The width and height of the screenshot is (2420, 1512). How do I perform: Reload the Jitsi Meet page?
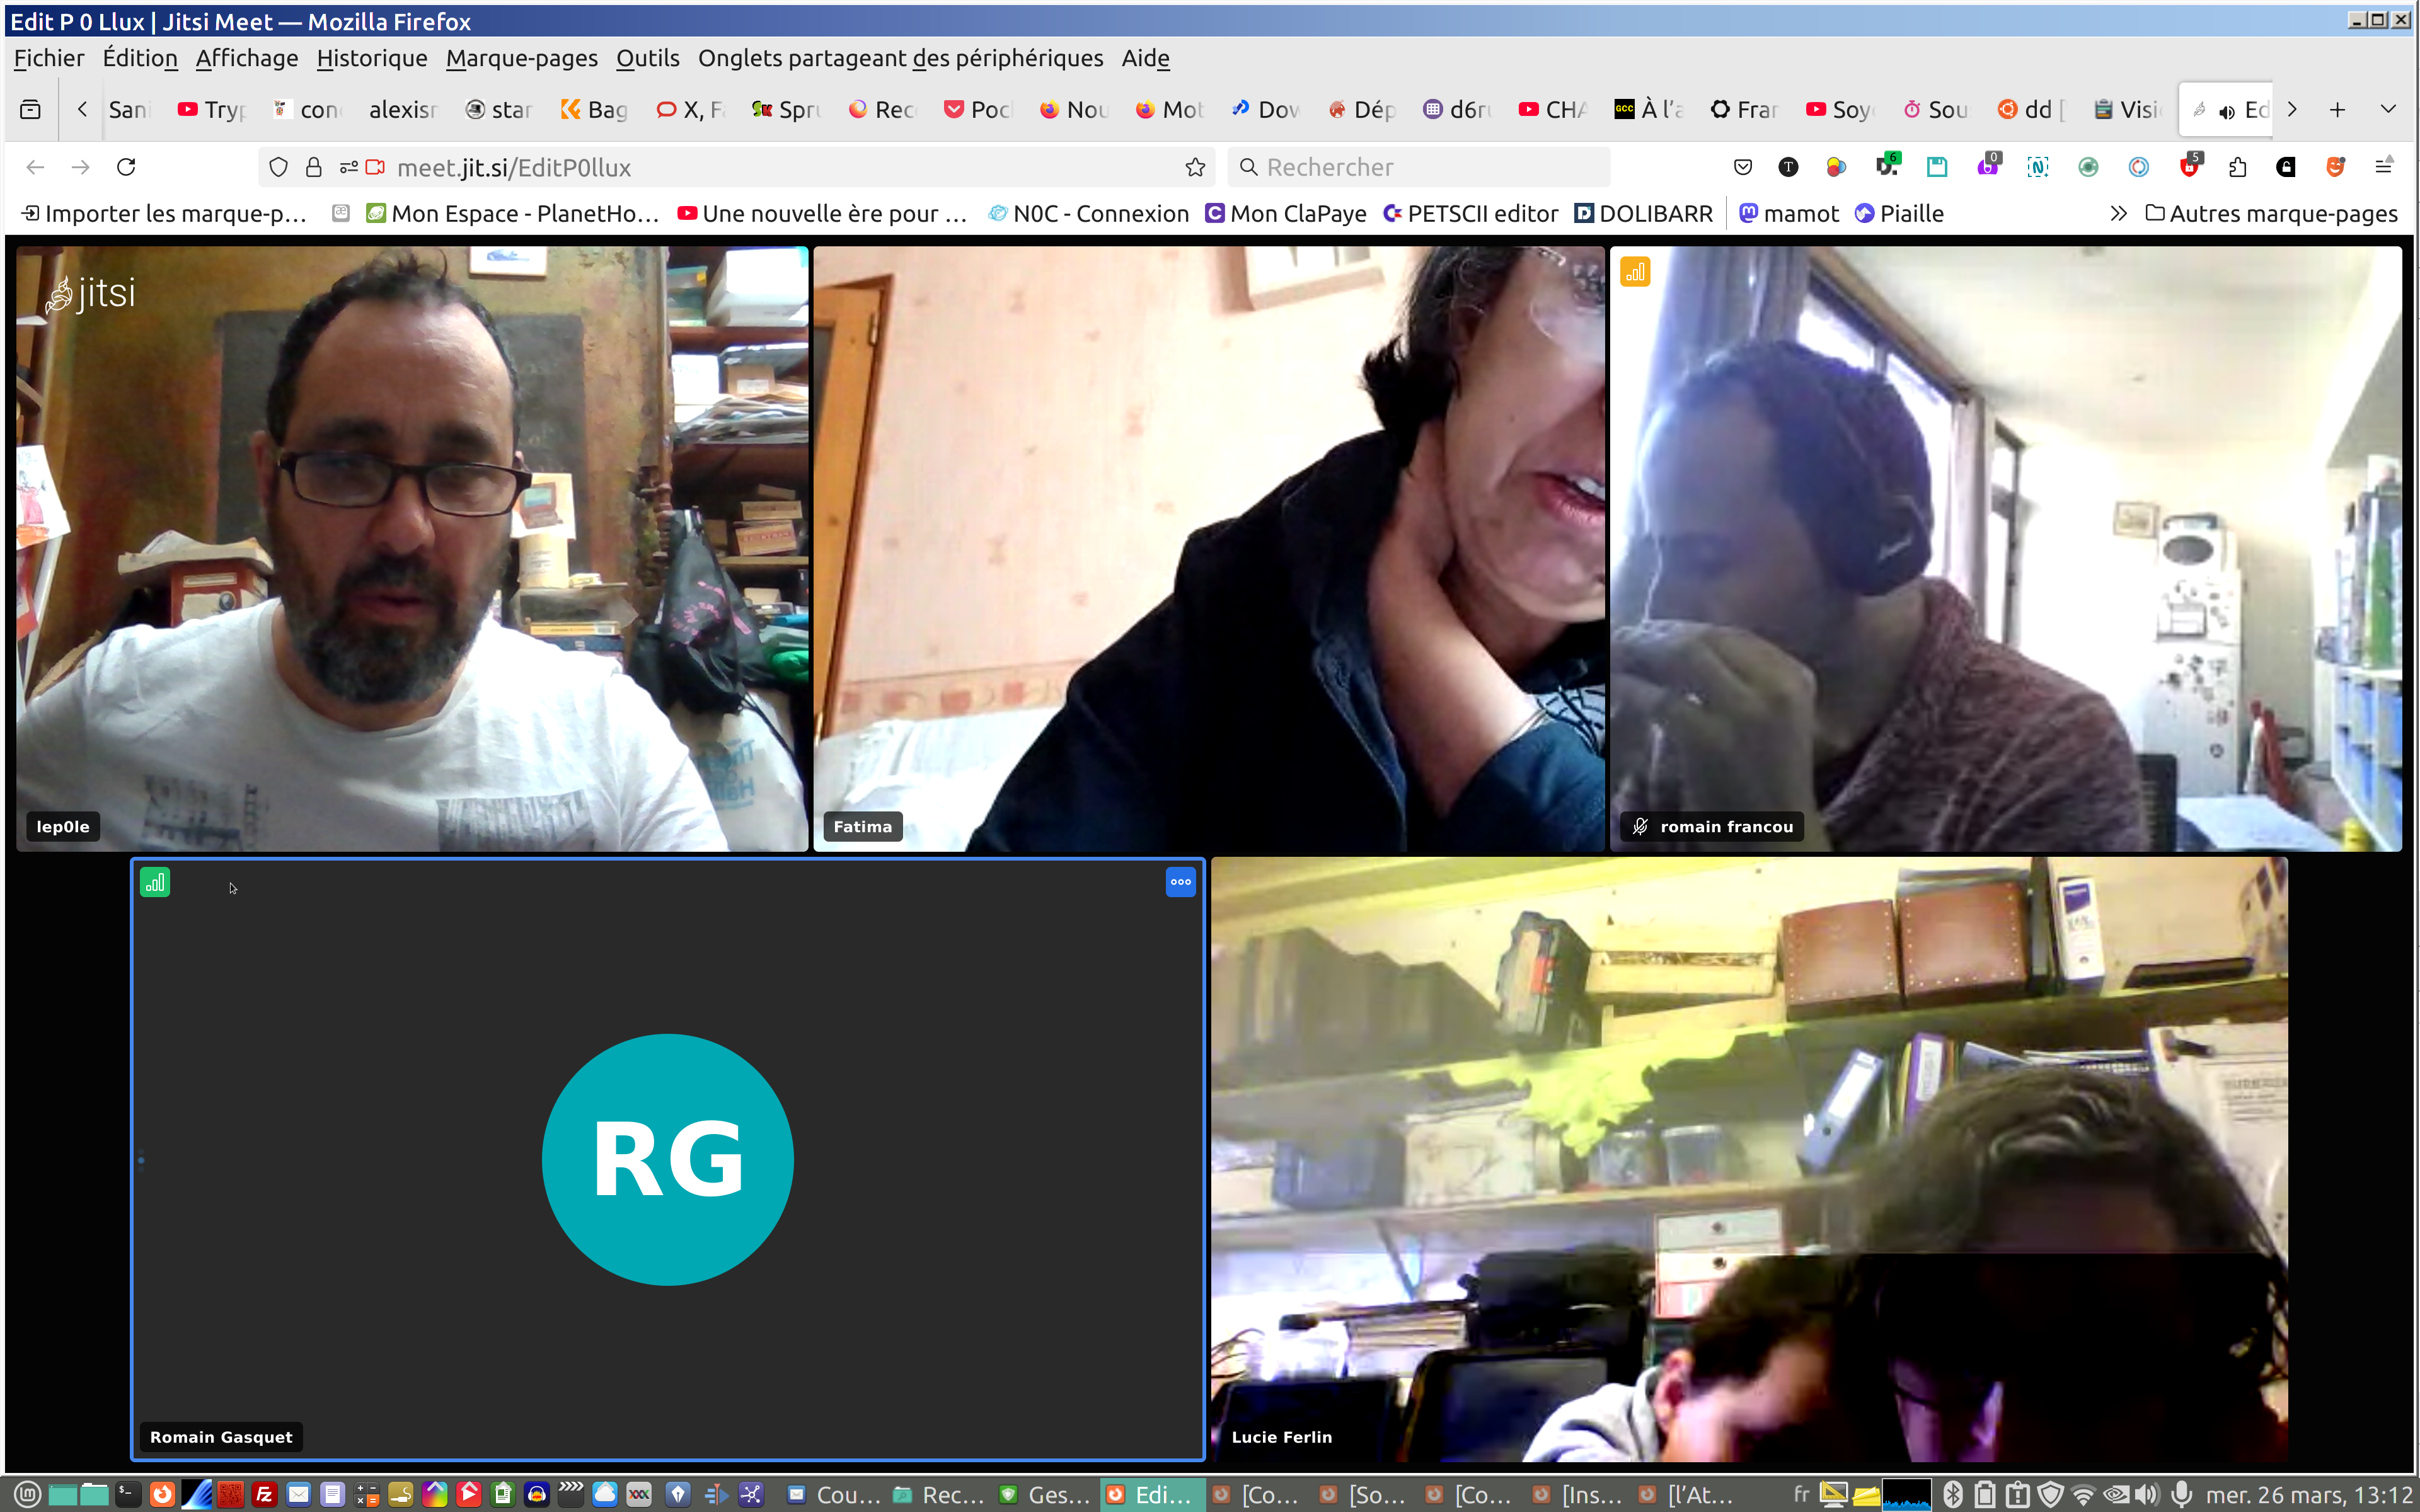(126, 167)
